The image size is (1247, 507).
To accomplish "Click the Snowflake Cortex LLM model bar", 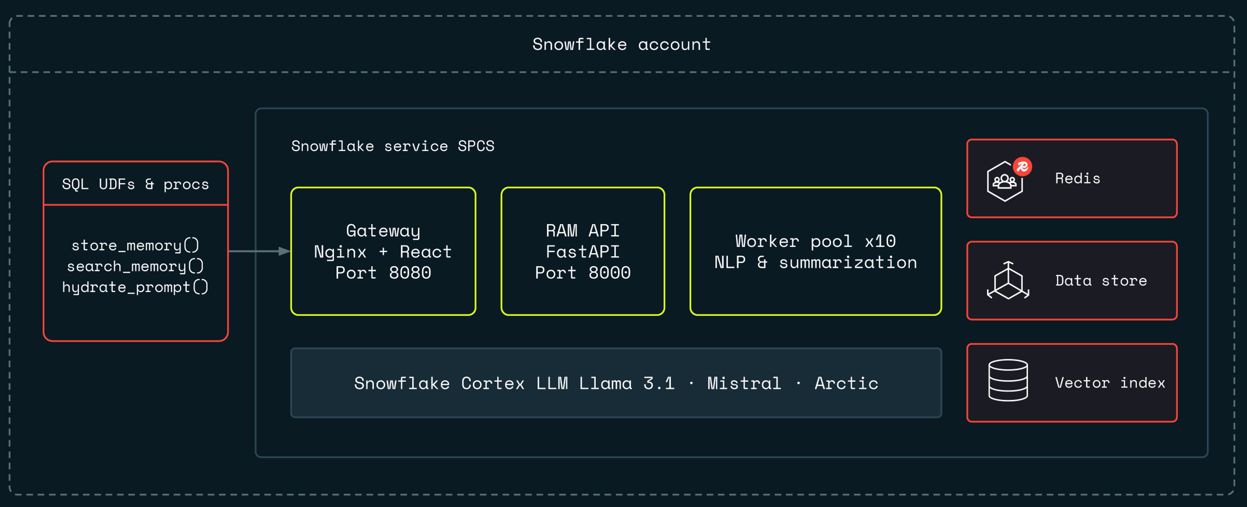I will click(616, 383).
